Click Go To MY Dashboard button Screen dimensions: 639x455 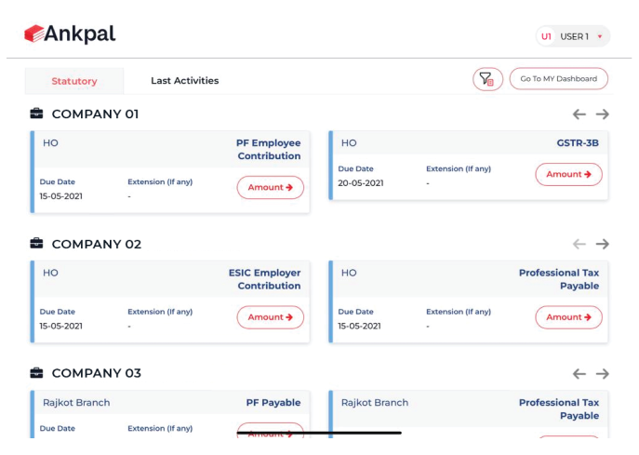click(559, 79)
